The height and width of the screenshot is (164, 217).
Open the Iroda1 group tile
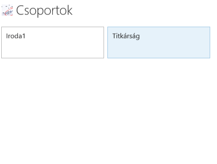tap(53, 42)
